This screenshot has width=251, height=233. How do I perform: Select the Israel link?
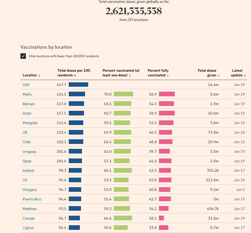tap(27, 113)
